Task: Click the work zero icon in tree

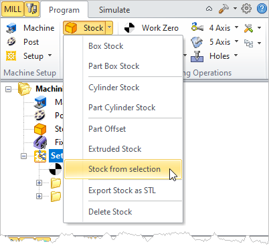Action: (x=56, y=169)
